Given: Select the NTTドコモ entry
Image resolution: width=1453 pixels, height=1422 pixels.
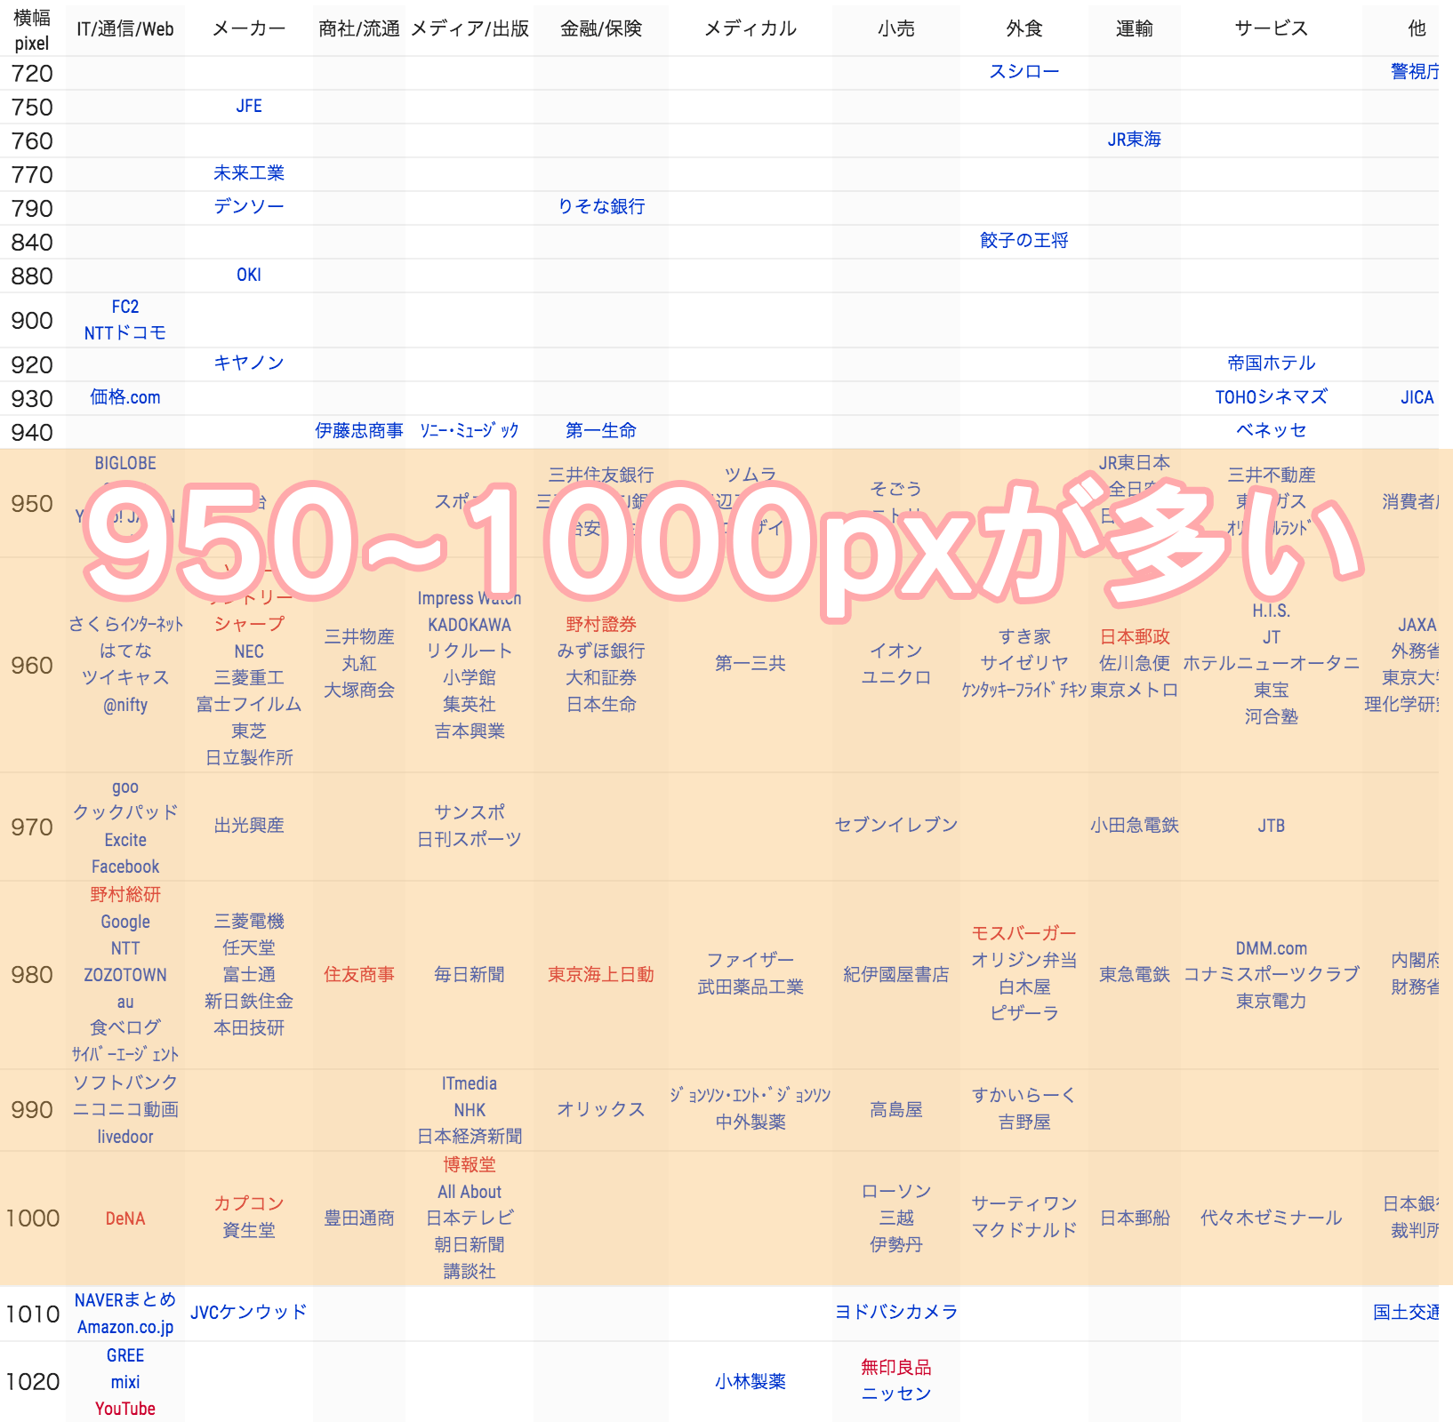Looking at the screenshot, I should pyautogui.click(x=125, y=333).
